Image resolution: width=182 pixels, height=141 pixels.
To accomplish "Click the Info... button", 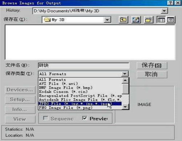I will 20,109.
